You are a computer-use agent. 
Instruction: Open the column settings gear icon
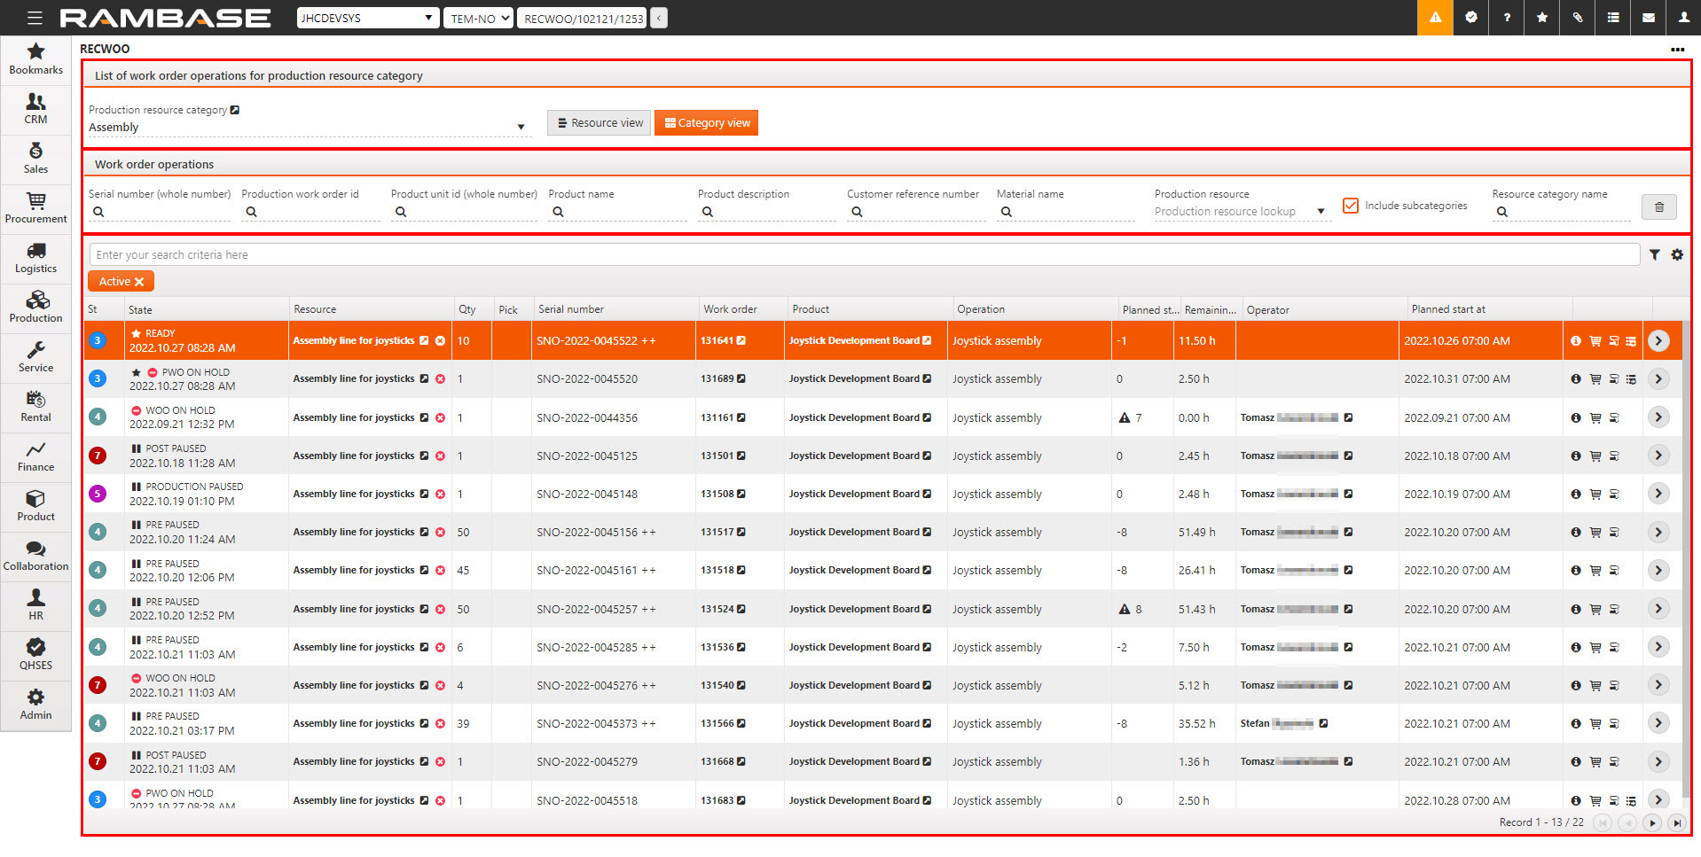(1677, 255)
